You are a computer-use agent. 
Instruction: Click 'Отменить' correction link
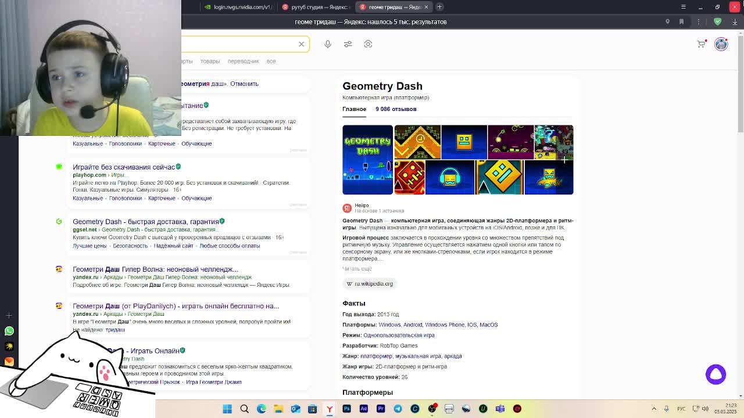244,84
